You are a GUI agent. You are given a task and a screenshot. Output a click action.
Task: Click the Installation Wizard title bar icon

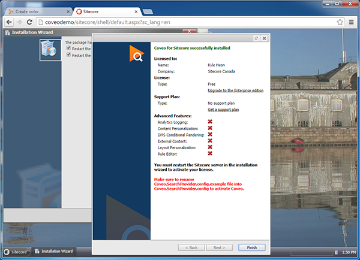[8, 32]
